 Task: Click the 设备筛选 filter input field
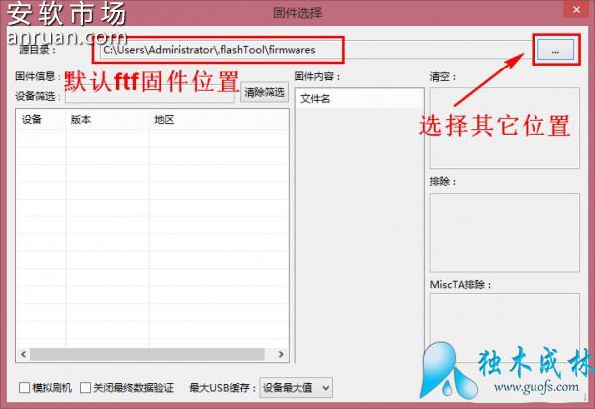coord(151,95)
